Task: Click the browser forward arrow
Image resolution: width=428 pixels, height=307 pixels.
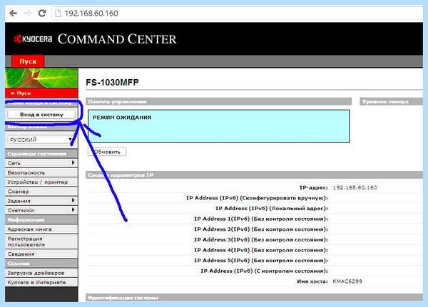Action: [28, 13]
